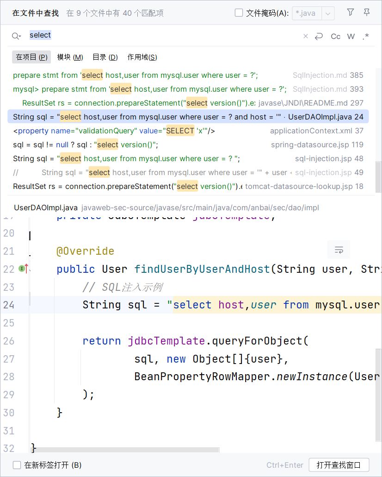382x477 pixels.
Task: Click the horizontal scrollbar in code preview
Action: pyautogui.click(x=125, y=449)
